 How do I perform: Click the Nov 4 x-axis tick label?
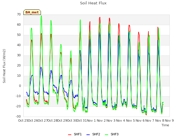click(x=120, y=120)
